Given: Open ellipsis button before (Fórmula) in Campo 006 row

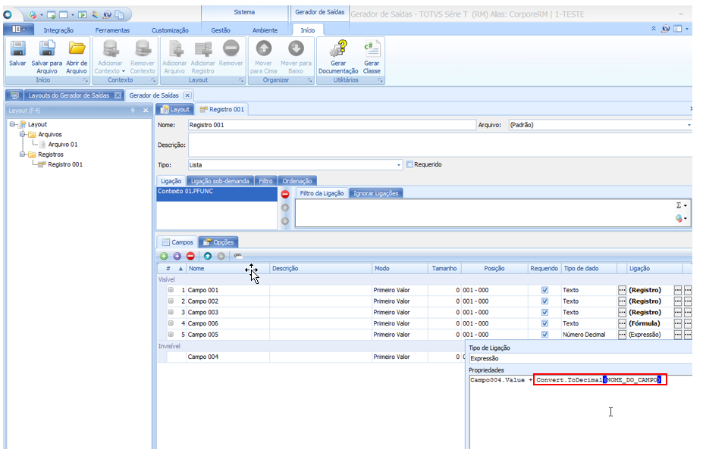Looking at the screenshot, I should [623, 323].
